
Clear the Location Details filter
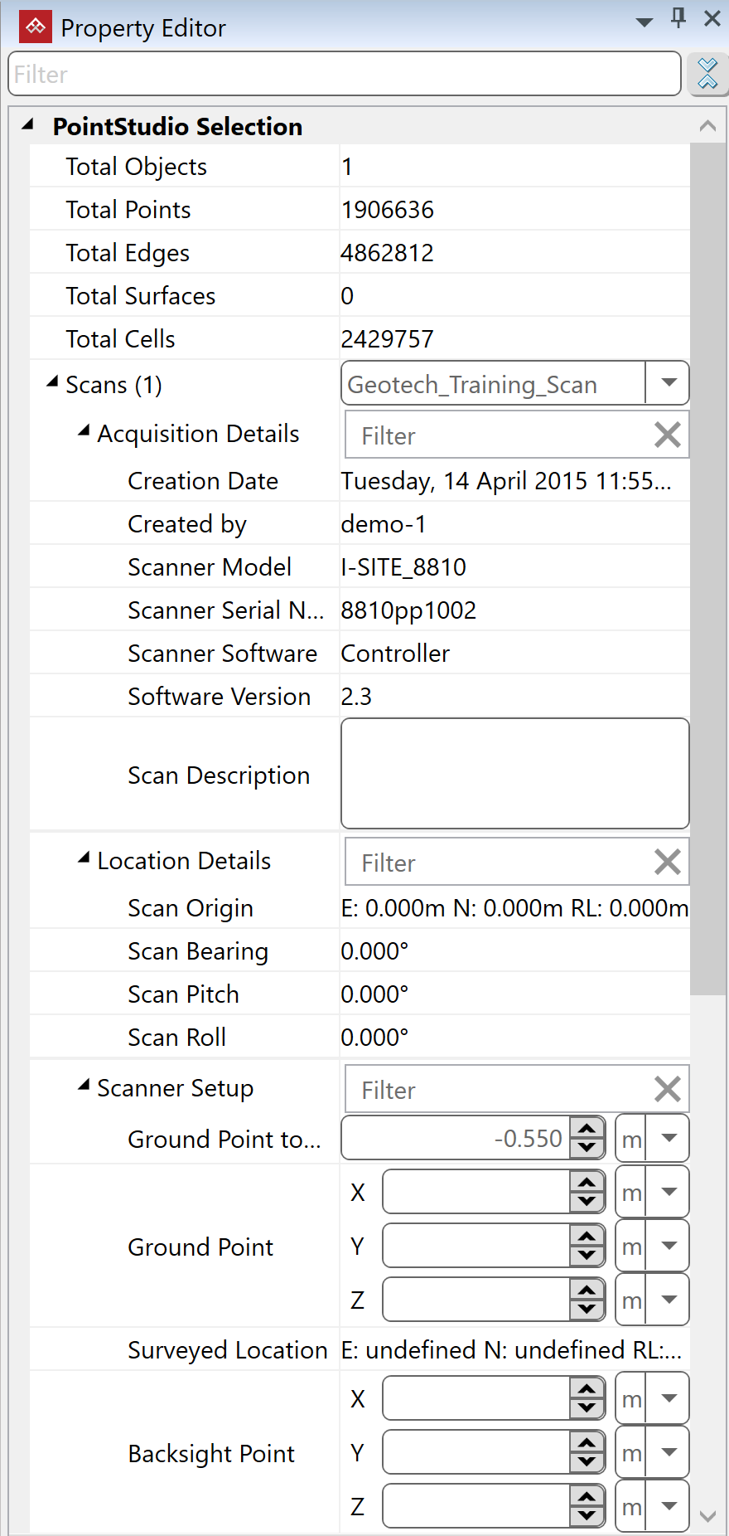click(667, 863)
